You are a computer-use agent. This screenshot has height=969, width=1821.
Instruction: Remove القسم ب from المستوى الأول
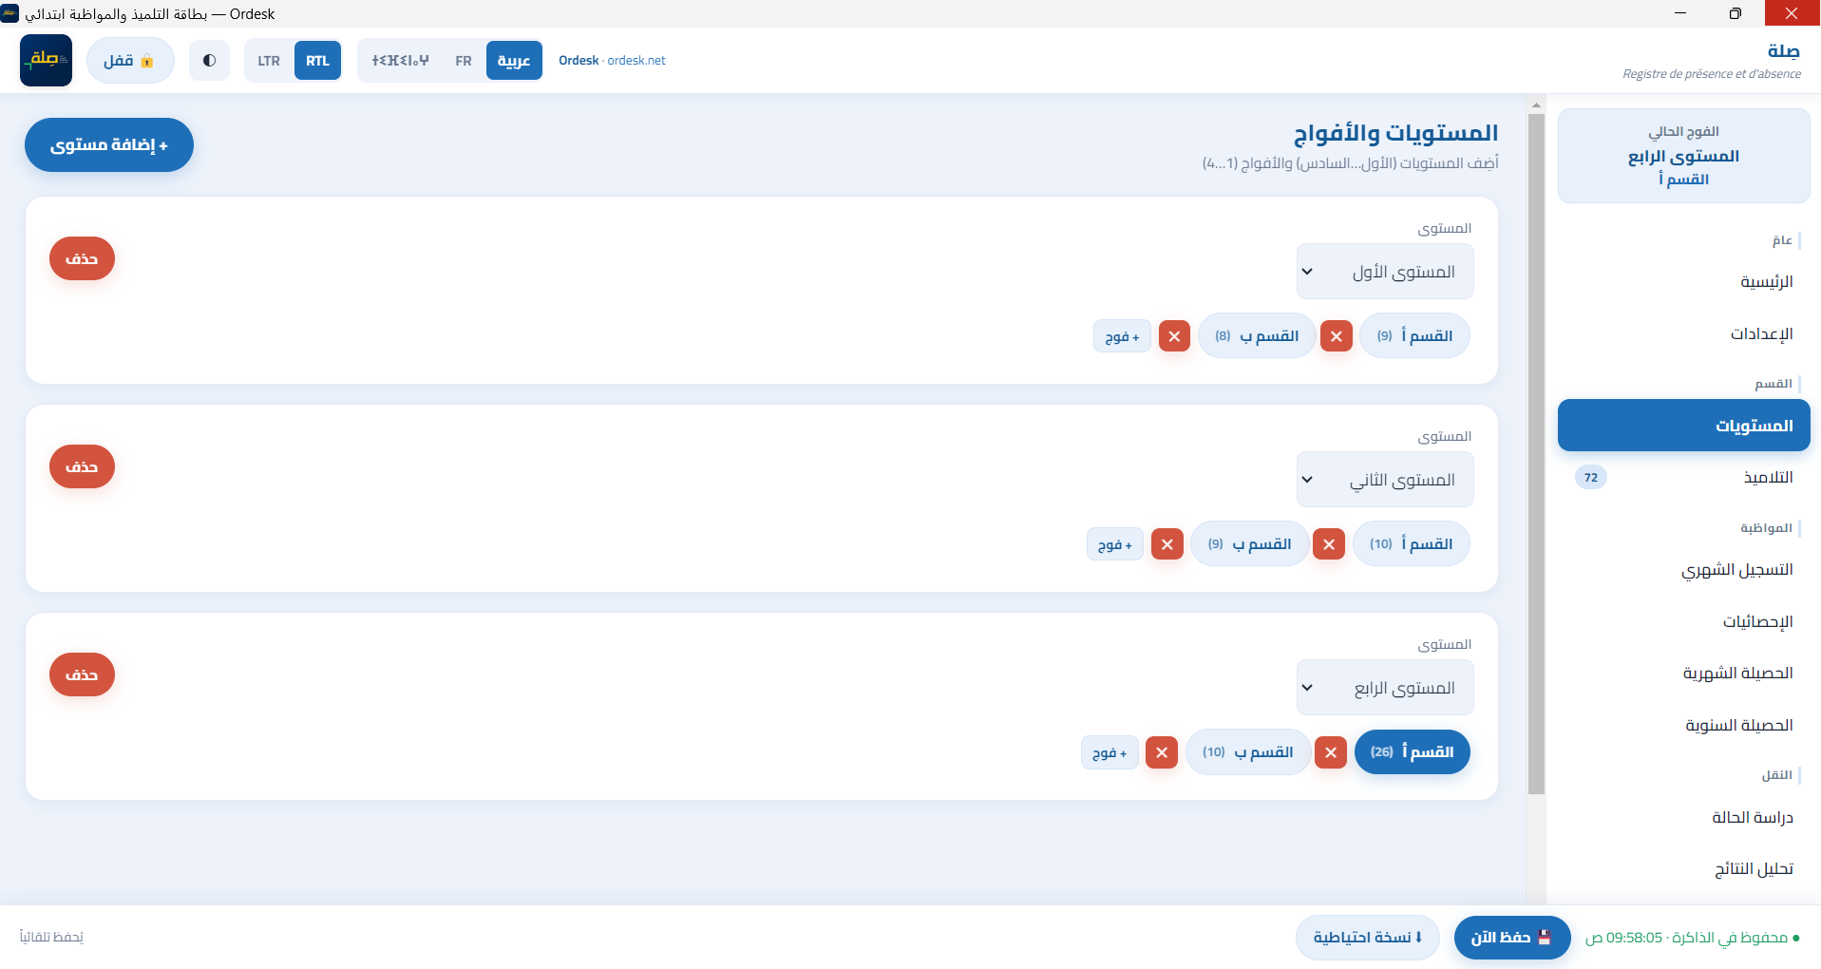(1174, 336)
